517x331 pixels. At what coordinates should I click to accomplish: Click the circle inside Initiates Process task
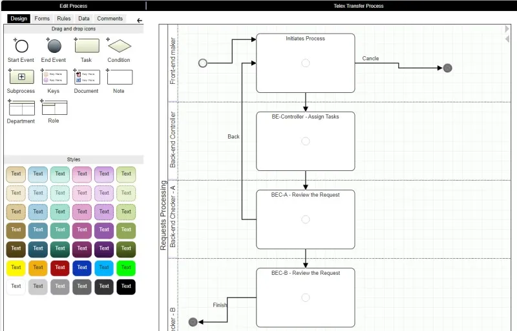pos(306,63)
